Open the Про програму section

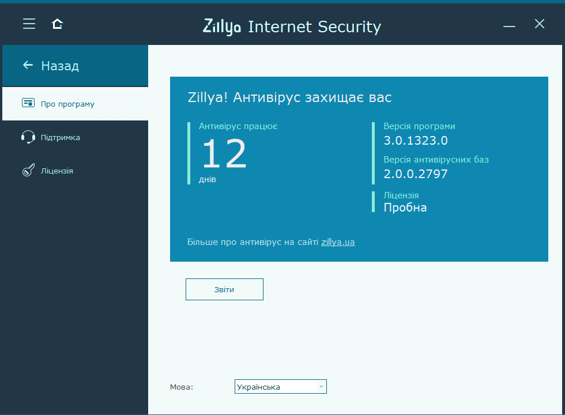pos(76,104)
